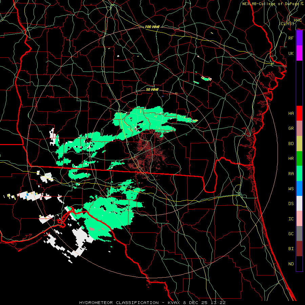Click the HR dark green legend swatch
The width and height of the screenshot is (305, 305).
tap(299, 159)
